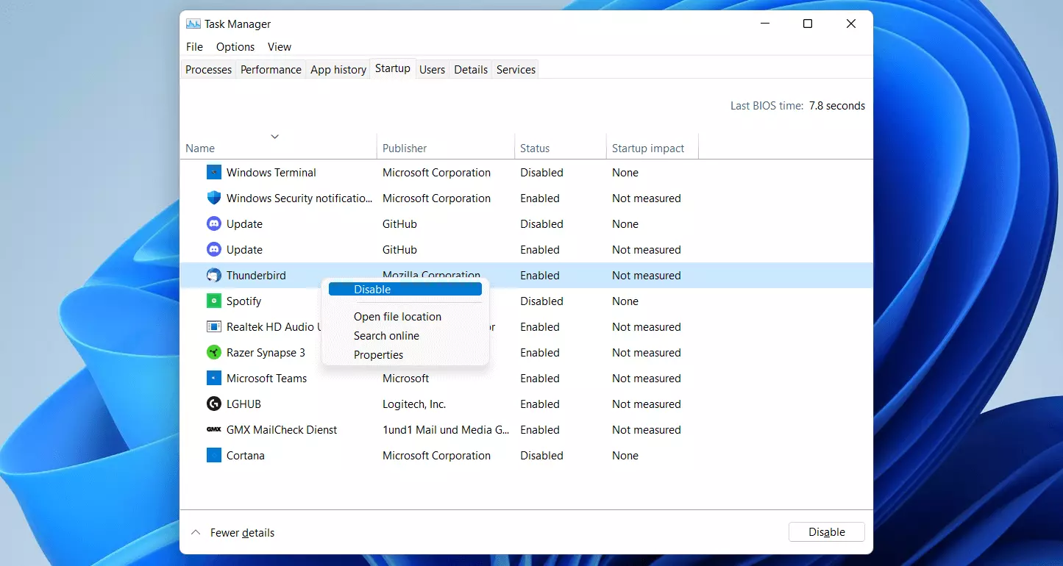Click the Microsoft Teams icon
The width and height of the screenshot is (1063, 566).
coord(214,378)
